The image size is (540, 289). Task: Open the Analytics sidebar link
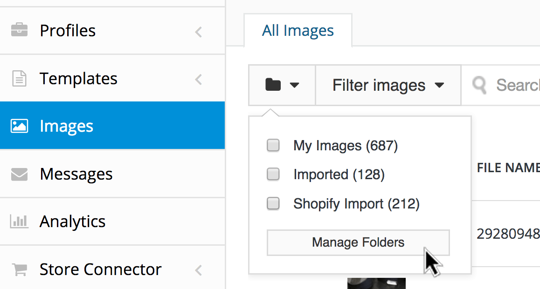73,222
